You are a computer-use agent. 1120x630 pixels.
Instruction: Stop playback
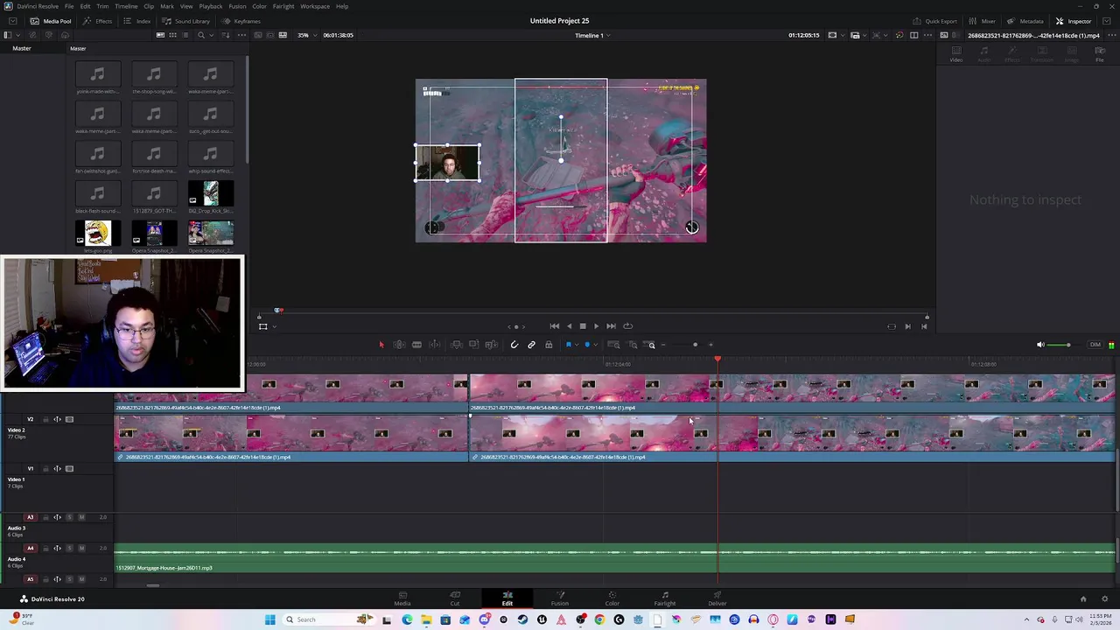[x=583, y=326]
